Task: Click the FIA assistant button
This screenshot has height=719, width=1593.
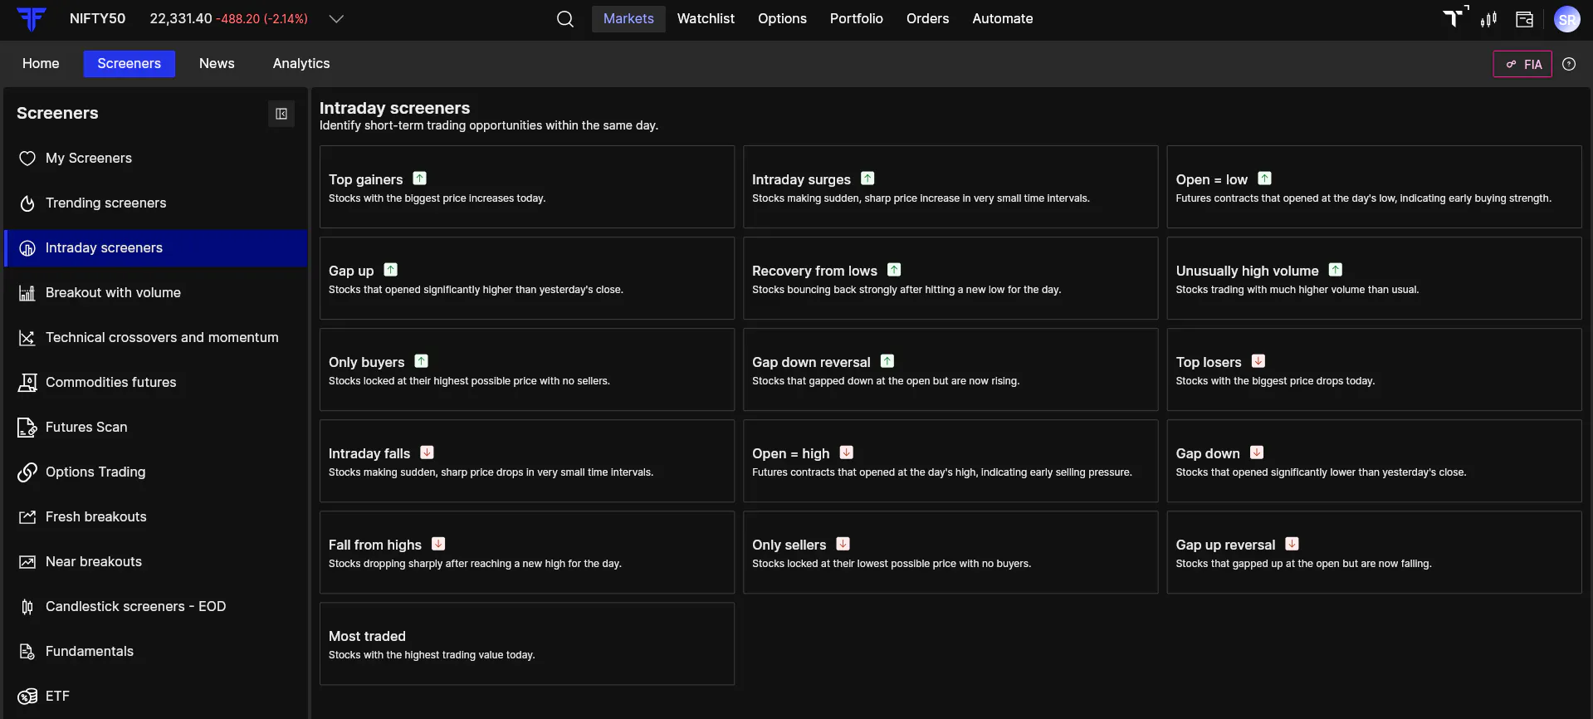Action: point(1522,64)
